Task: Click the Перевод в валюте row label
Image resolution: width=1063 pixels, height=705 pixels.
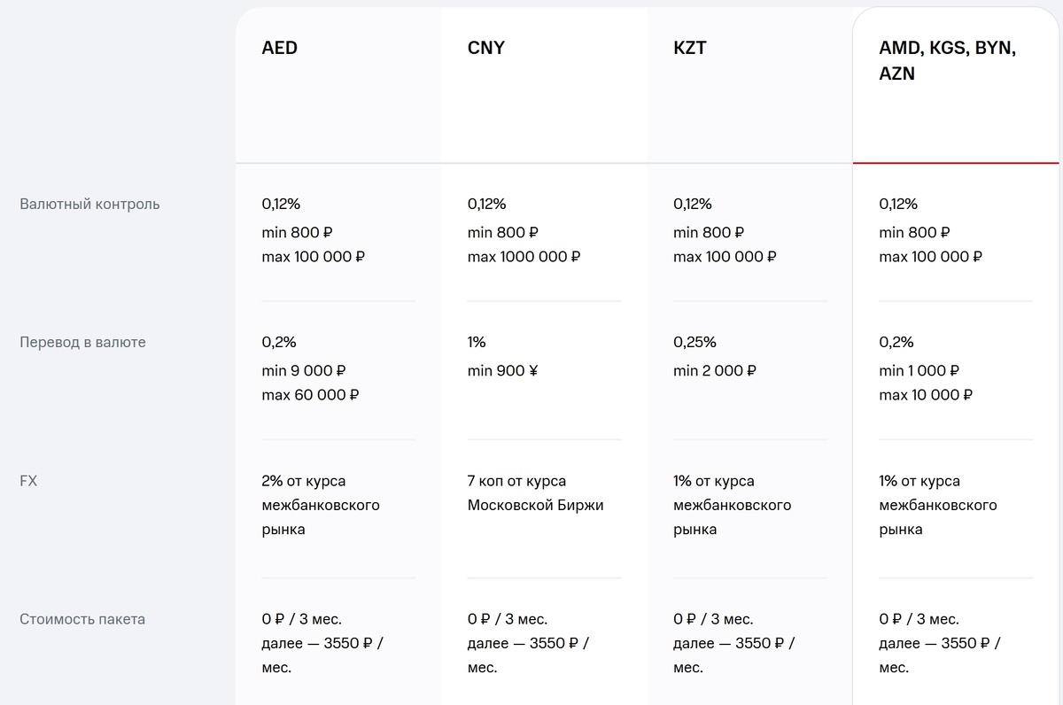Action: pyautogui.click(x=82, y=342)
